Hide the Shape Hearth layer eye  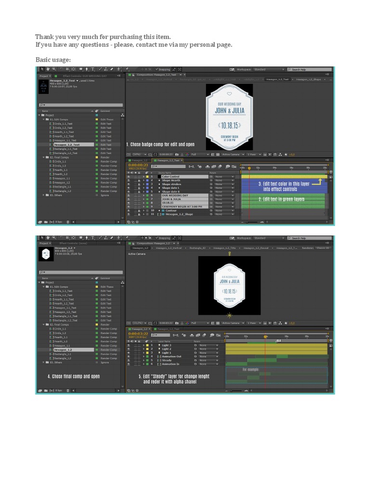point(128,181)
